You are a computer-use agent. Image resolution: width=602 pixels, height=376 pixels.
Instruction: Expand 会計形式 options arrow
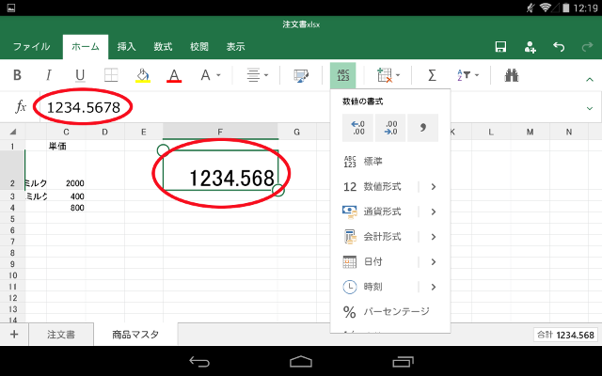pyautogui.click(x=434, y=237)
